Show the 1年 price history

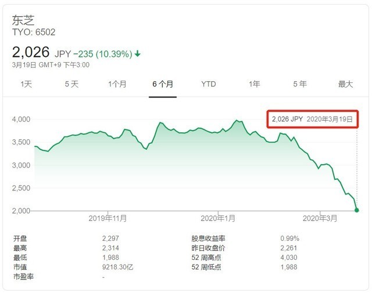click(x=255, y=84)
